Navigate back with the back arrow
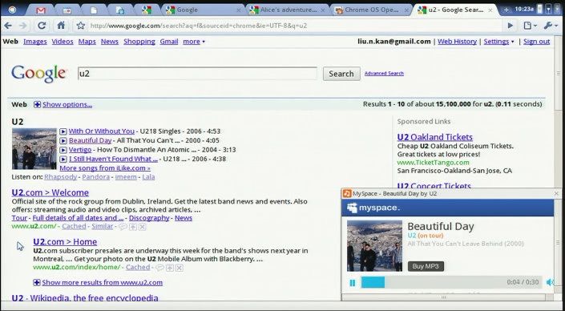 [8, 26]
